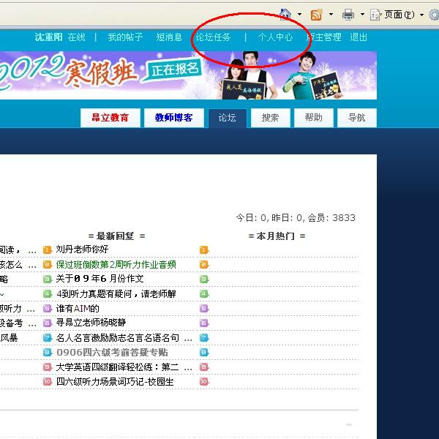Open dropdown arrow next to Home icon
This screenshot has height=439, width=439.
(x=299, y=15)
